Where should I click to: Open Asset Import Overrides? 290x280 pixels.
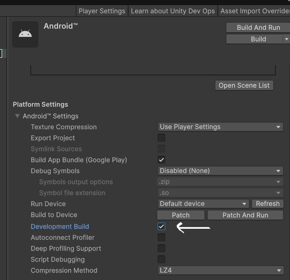pos(254,11)
